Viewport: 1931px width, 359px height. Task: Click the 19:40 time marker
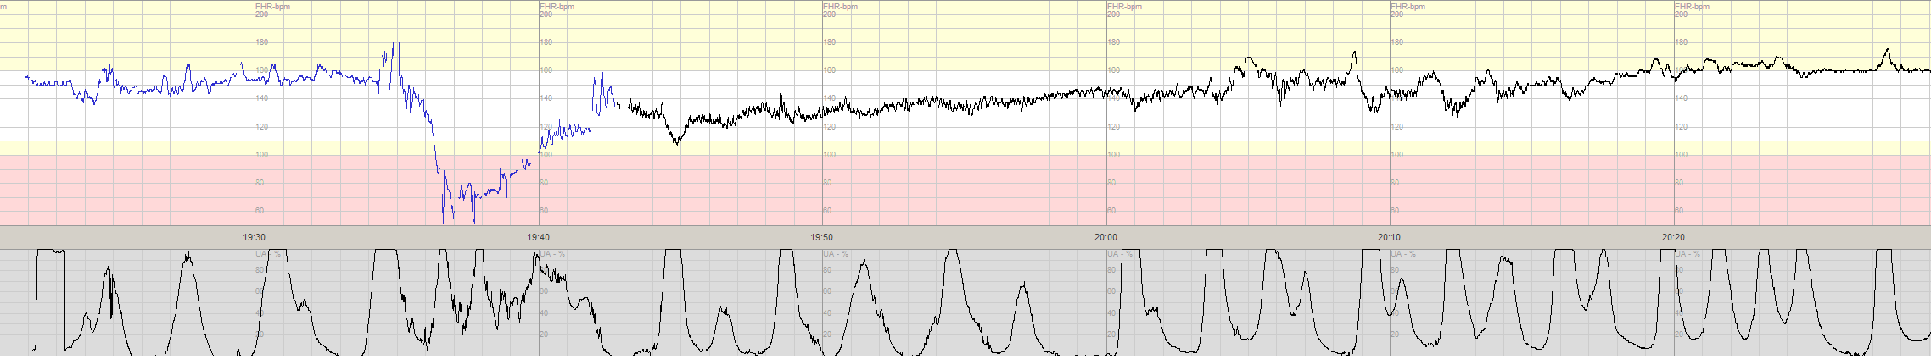click(x=538, y=238)
